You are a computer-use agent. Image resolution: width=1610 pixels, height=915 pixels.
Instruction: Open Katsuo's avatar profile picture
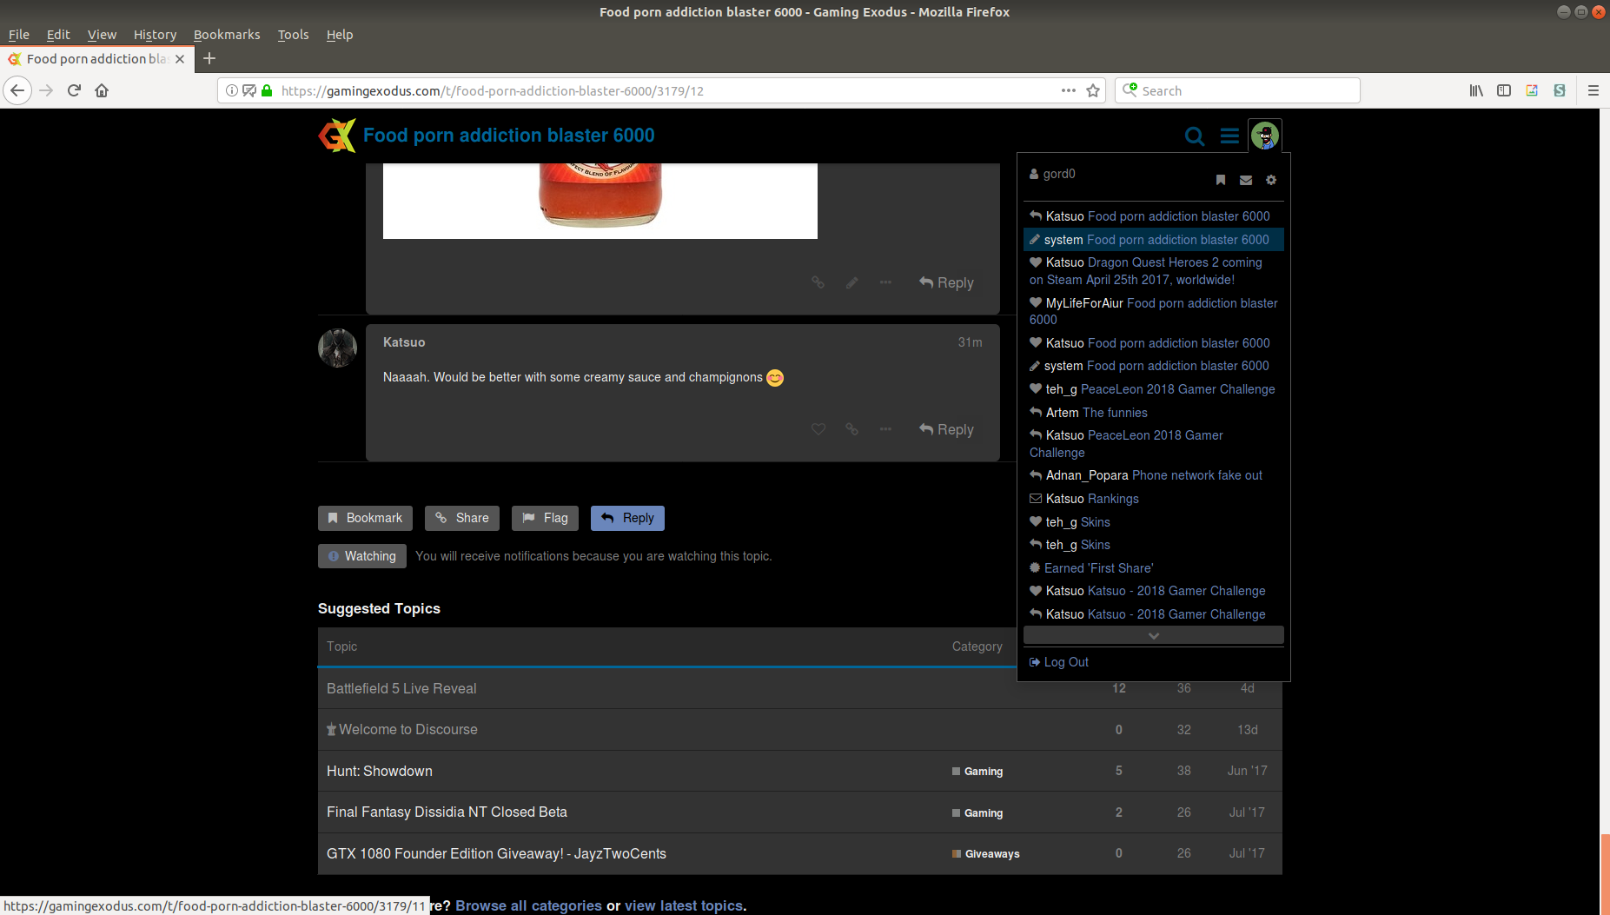pyautogui.click(x=337, y=348)
